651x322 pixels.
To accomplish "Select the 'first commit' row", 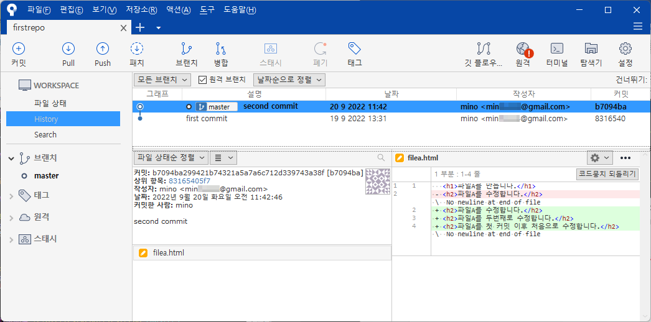I will click(x=391, y=119).
